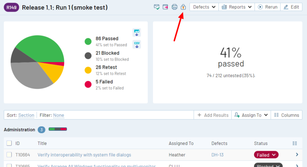Download the chart as an image

[x=137, y=32]
